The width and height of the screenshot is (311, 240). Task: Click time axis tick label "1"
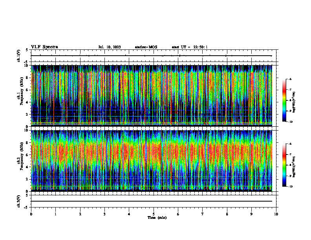pyautogui.click(x=55, y=214)
